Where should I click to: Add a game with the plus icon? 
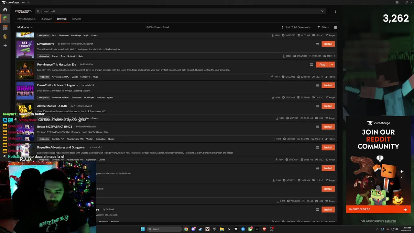tap(5, 46)
